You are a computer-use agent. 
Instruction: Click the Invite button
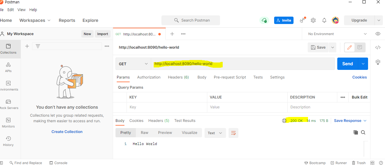(284, 20)
